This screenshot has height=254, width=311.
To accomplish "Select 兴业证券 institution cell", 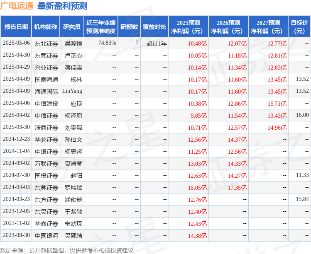I will click(47, 68).
